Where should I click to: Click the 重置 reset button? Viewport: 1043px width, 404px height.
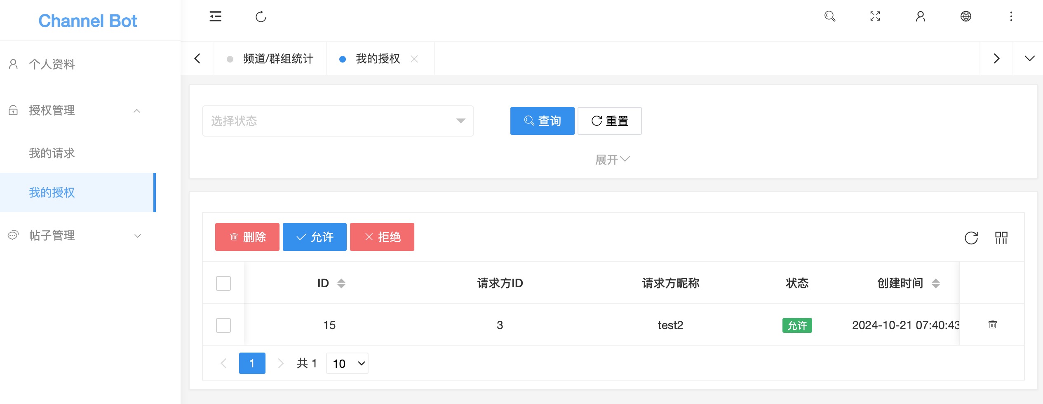(x=609, y=121)
